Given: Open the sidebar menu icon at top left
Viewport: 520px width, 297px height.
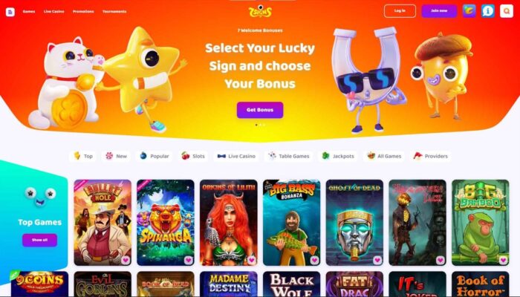Looking at the screenshot, I should [x=10, y=12].
